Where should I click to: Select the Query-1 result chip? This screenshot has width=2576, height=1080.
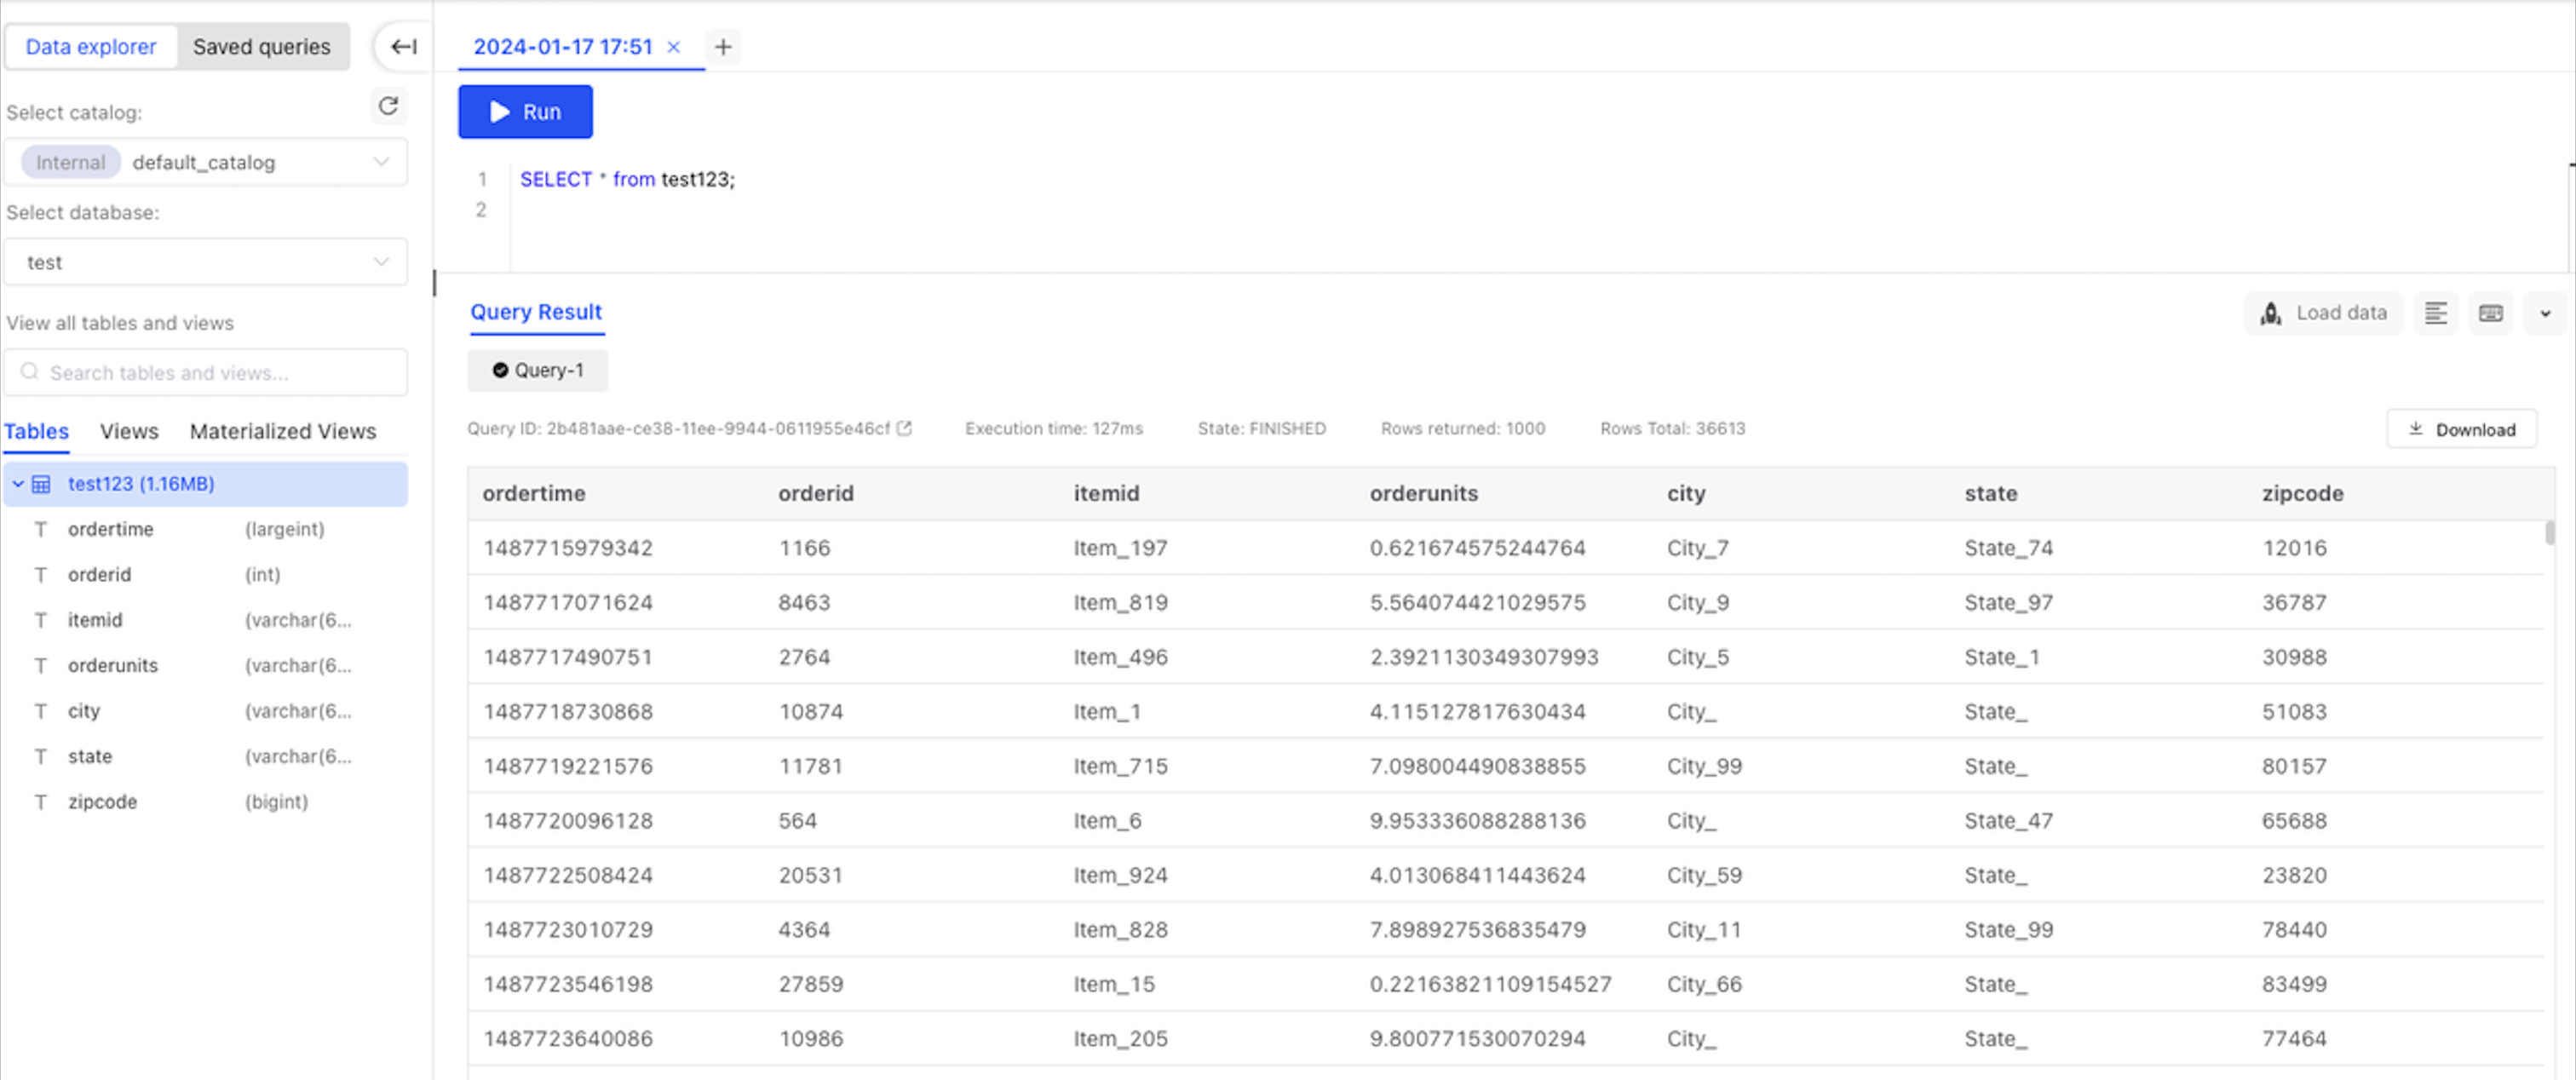pyautogui.click(x=537, y=370)
